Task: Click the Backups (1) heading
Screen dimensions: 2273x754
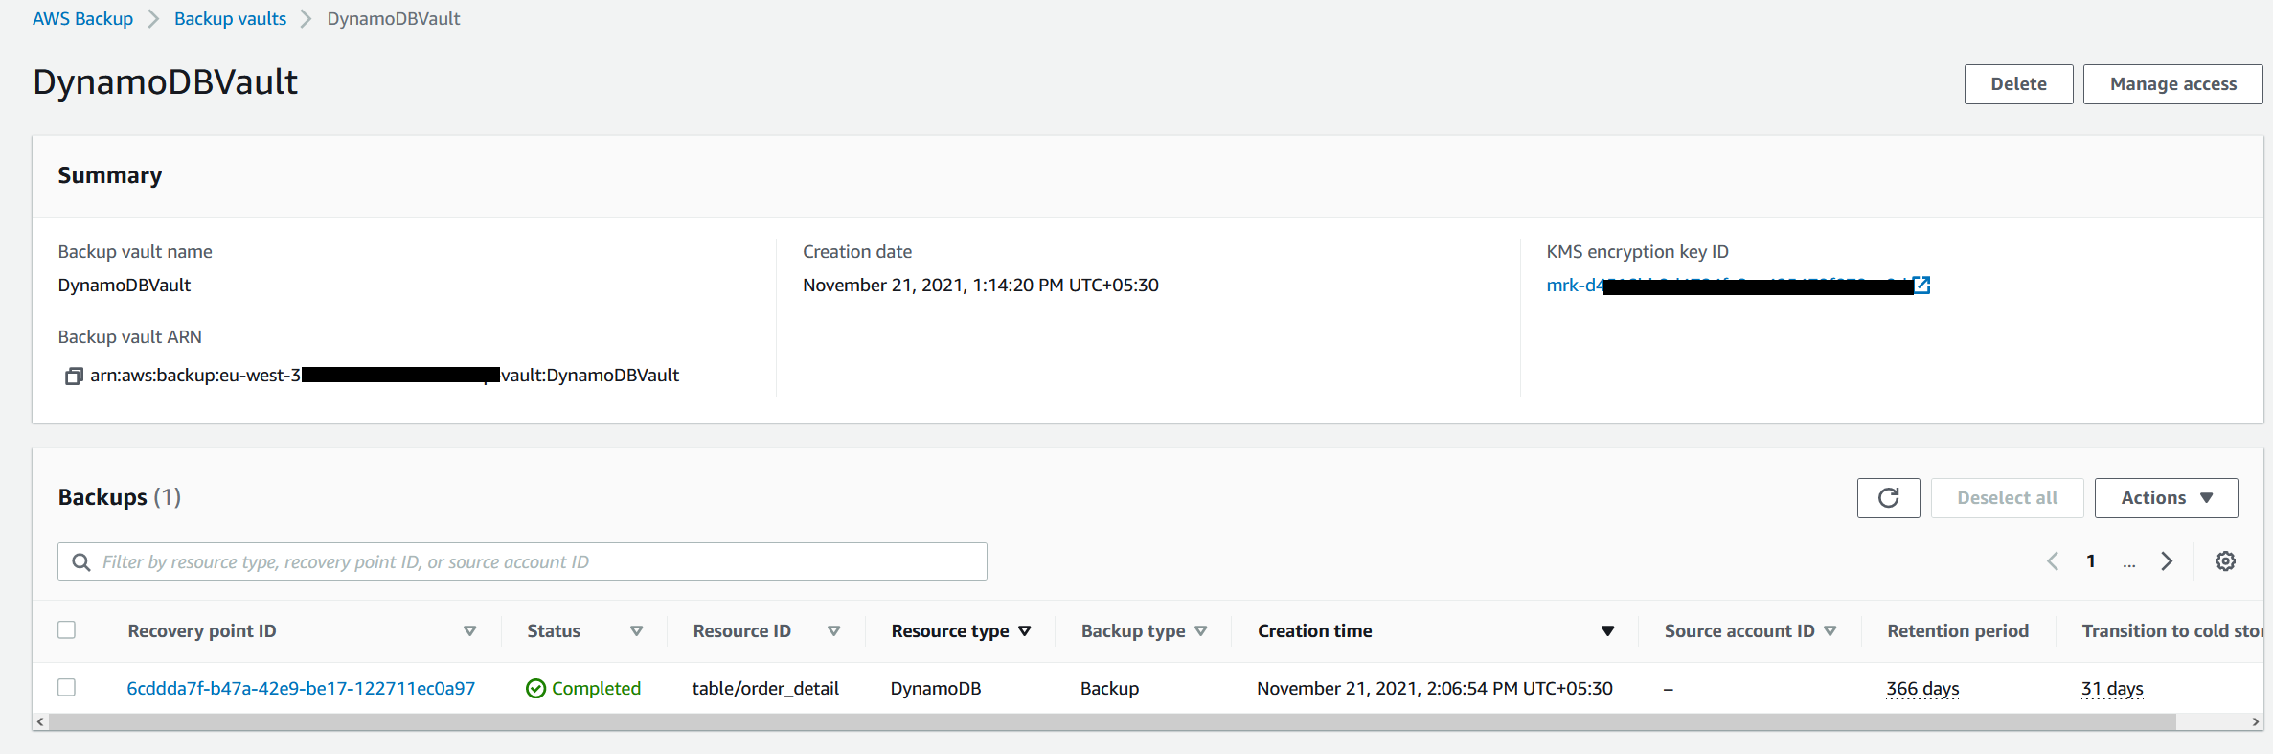Action: pyautogui.click(x=120, y=497)
